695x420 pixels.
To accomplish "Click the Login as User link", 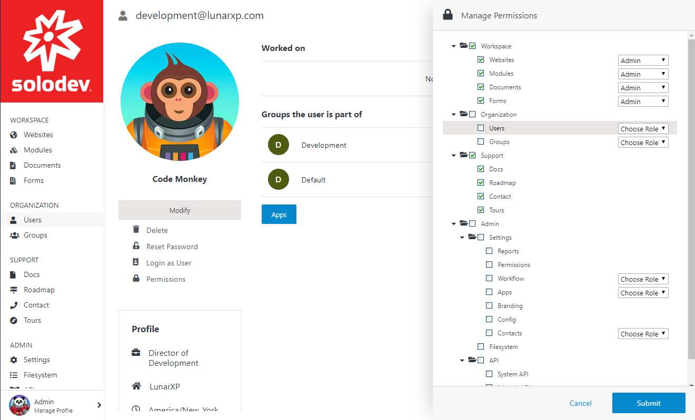I will pos(169,263).
